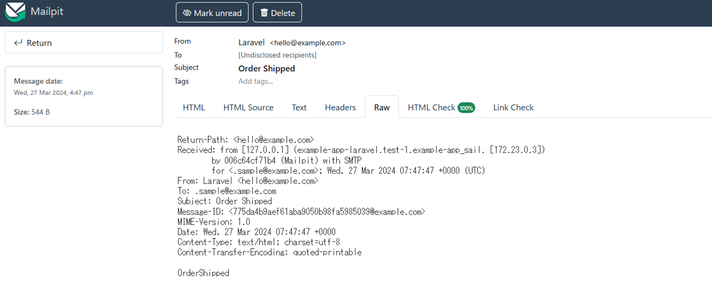
Task: Return to the inbox list
Action: [x=84, y=42]
